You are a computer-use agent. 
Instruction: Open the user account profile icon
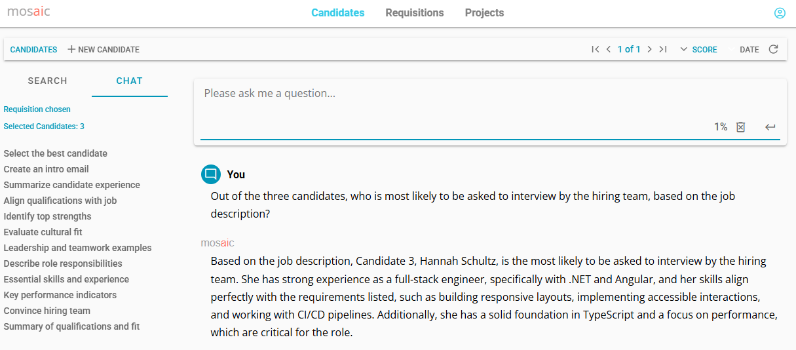pos(780,13)
